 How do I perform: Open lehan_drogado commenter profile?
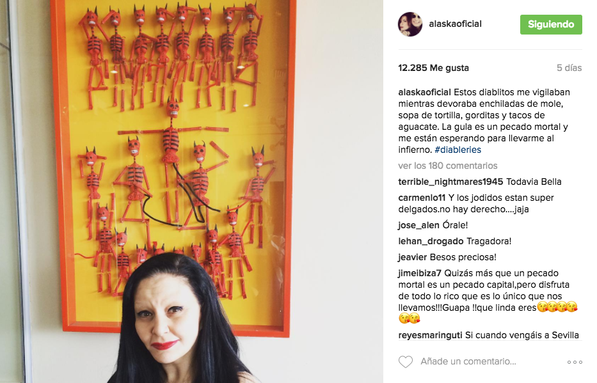(431, 241)
